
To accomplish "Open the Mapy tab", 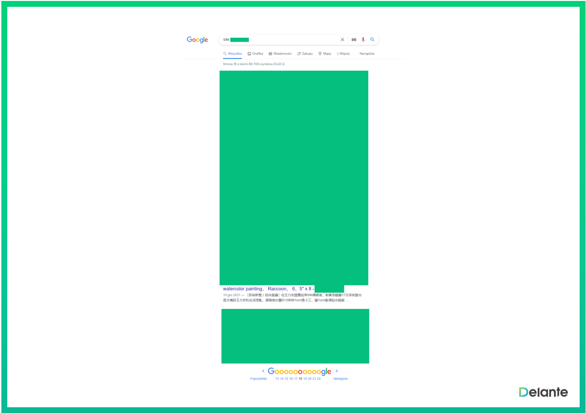I will 325,54.
